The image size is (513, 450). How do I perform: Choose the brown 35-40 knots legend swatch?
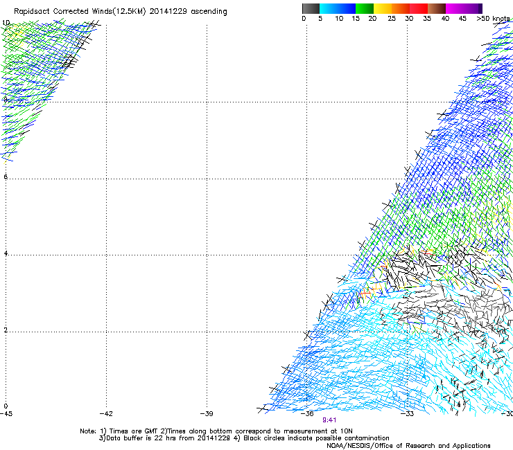point(437,8)
